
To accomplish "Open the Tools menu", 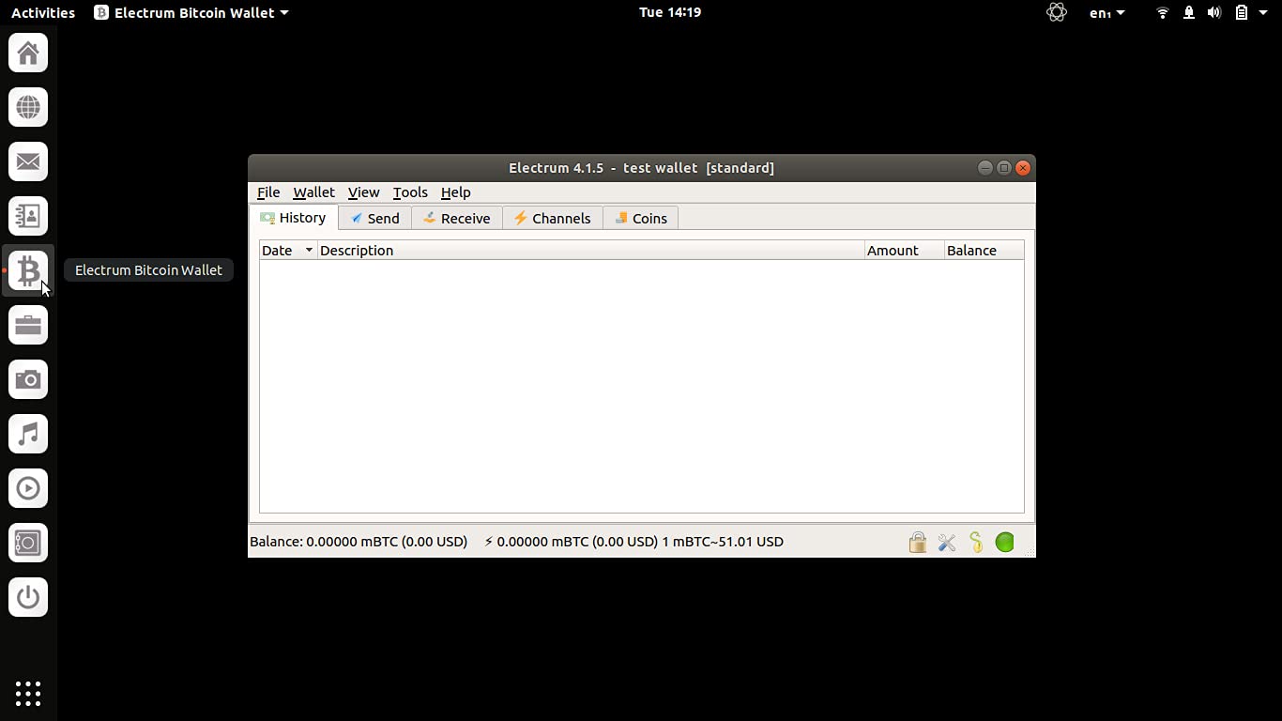I will click(x=410, y=192).
